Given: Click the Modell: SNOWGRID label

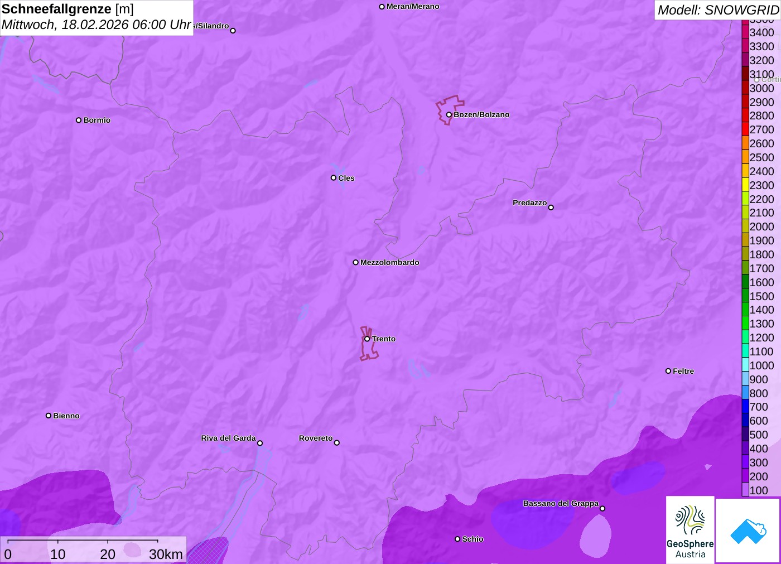Looking at the screenshot, I should pyautogui.click(x=718, y=10).
